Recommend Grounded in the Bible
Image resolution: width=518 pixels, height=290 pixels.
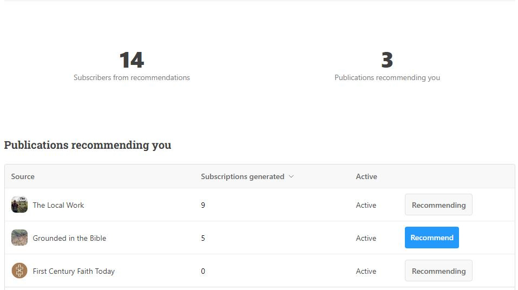[x=432, y=238]
